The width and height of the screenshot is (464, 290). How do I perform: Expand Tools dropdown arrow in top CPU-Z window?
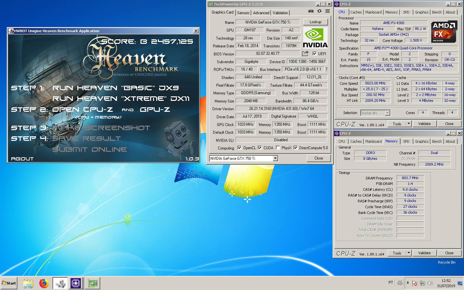(x=409, y=124)
